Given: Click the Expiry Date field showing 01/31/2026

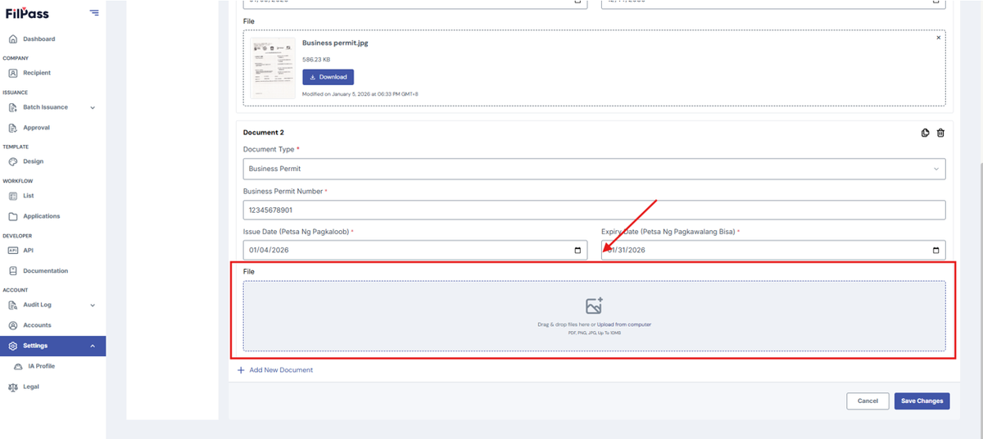Looking at the screenshot, I should pos(773,250).
